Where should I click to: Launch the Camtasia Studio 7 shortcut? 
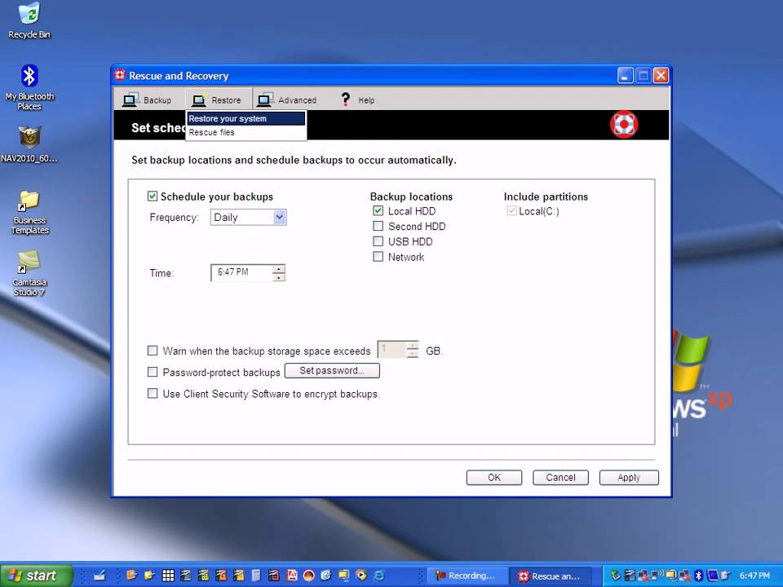[29, 274]
